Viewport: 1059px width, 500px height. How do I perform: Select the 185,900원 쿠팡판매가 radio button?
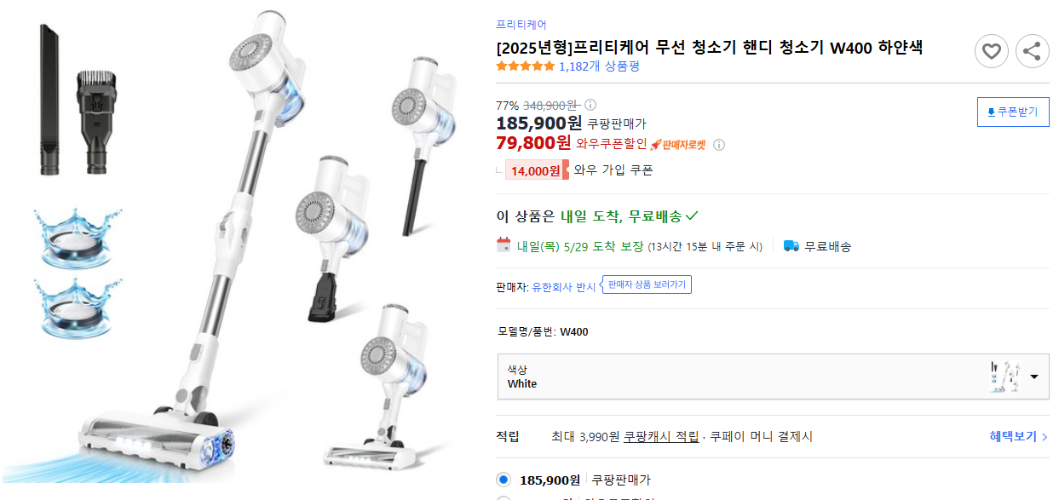click(x=503, y=479)
